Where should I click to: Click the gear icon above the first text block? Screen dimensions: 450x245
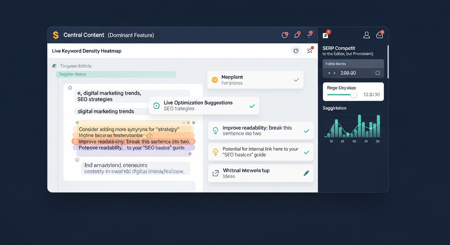pyautogui.click(x=70, y=88)
